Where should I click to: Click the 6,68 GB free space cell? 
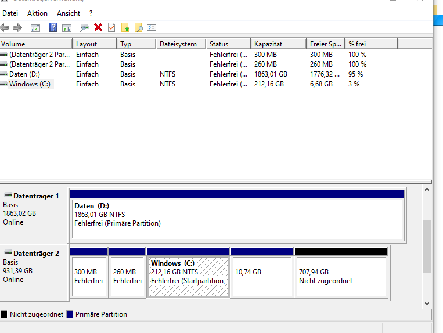pos(321,84)
